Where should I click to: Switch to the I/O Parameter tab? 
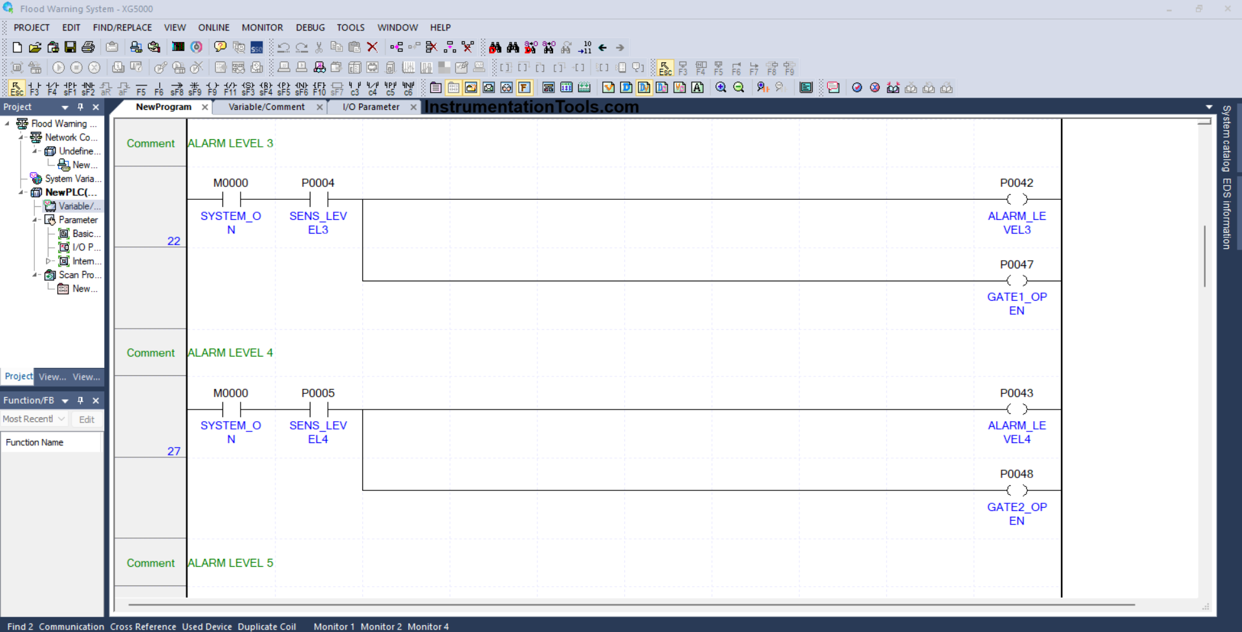pyautogui.click(x=371, y=107)
